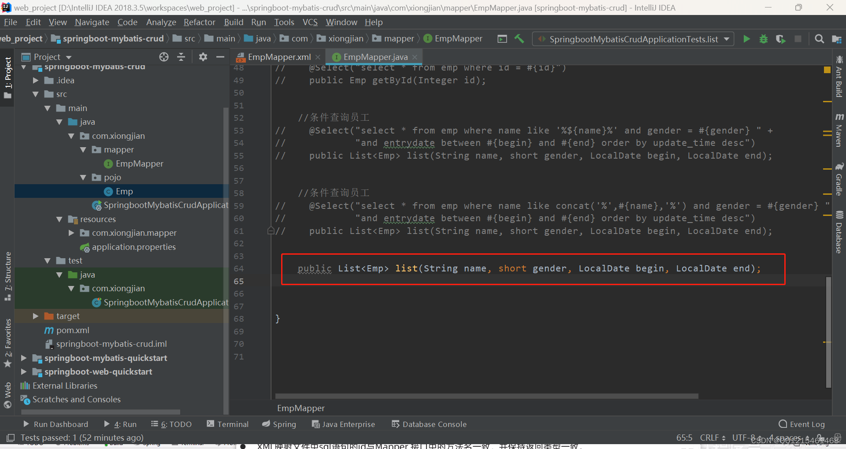Select run/debug configuration box icon
The image size is (846, 449).
pyautogui.click(x=502, y=39)
